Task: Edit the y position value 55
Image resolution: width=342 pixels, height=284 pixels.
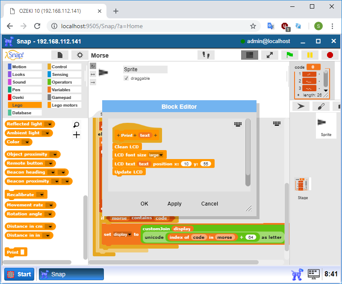Action: (x=206, y=164)
